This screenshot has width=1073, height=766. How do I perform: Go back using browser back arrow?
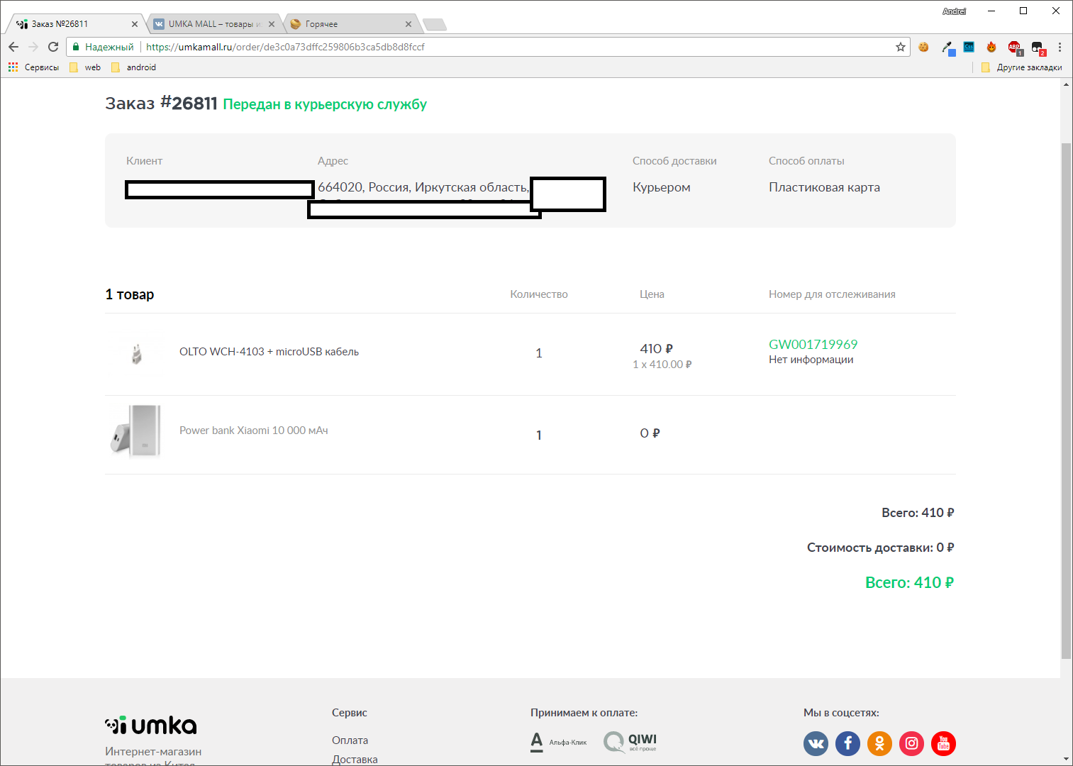[x=13, y=47]
